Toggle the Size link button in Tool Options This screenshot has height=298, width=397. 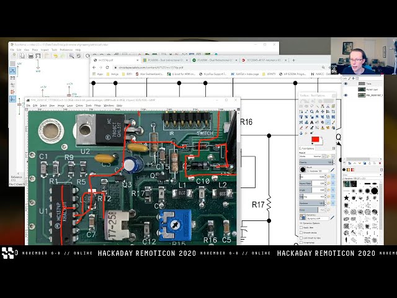pyautogui.click(x=332, y=176)
